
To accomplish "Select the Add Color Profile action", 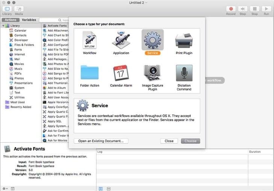I will 56,40.
